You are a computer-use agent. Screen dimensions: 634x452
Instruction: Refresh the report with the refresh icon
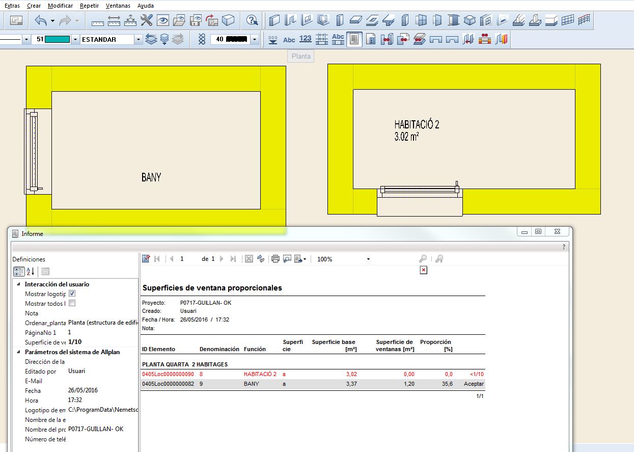[261, 259]
